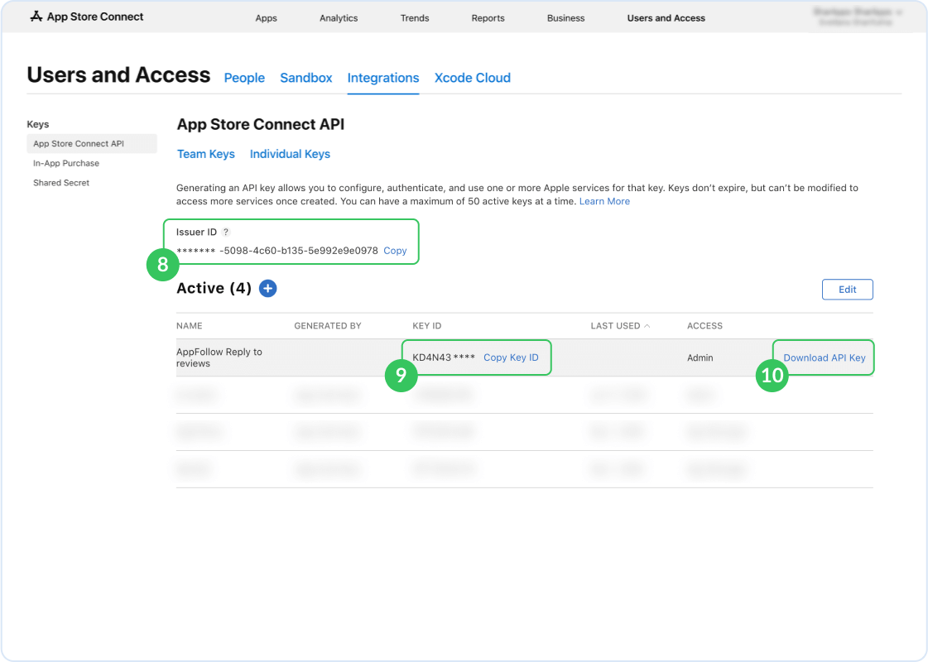Viewport: 928px width, 662px height.
Task: Switch to the Individual Keys tab
Action: pos(290,154)
